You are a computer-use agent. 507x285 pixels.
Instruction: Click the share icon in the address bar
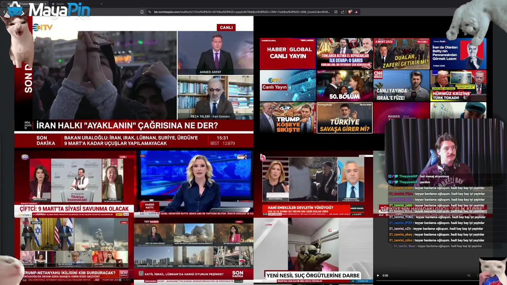pyautogui.click(x=343, y=12)
